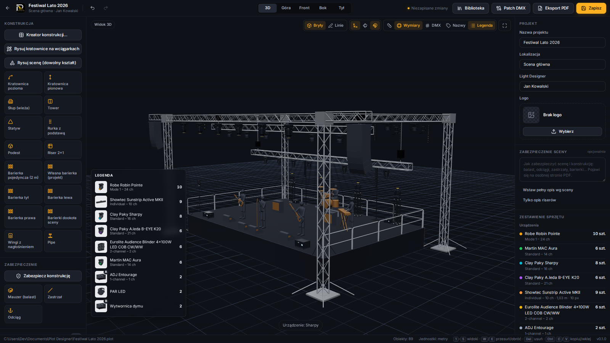Toggle Wymiary dimensions display
Viewport: 610px width, 343px height.
point(408,26)
